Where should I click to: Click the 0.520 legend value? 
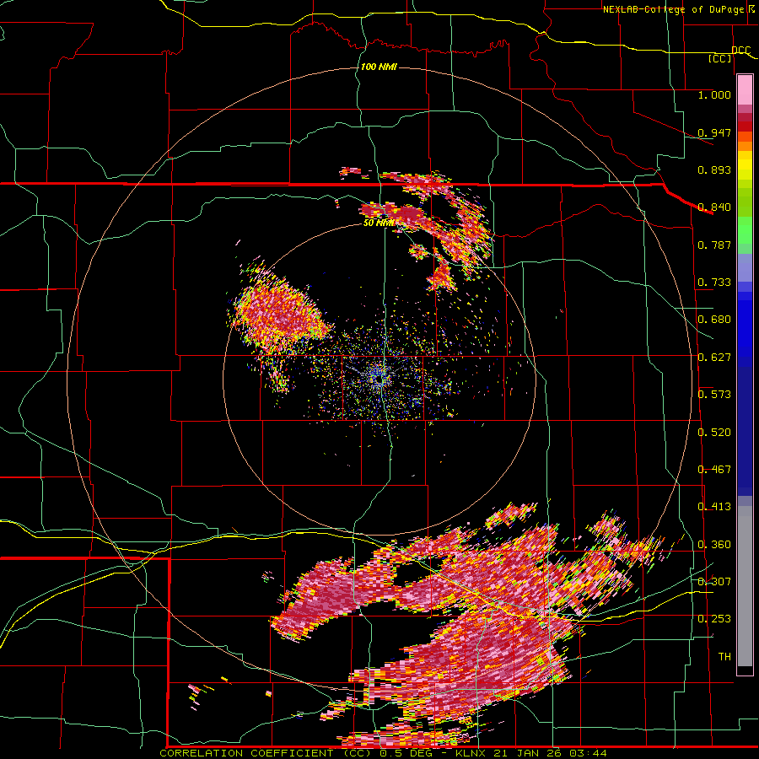(714, 432)
